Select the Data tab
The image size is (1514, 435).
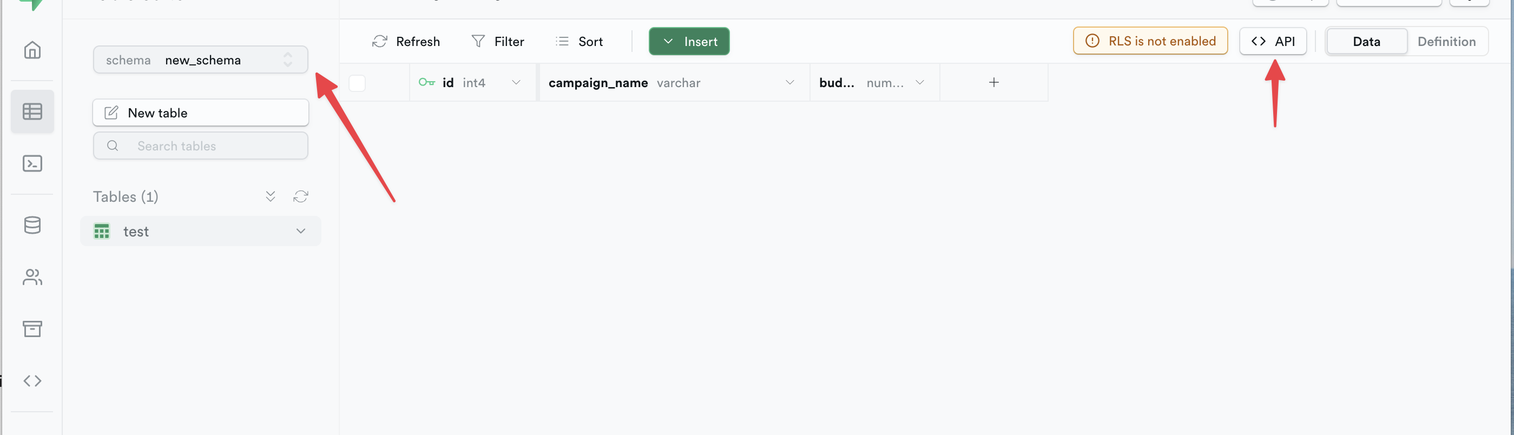1366,41
